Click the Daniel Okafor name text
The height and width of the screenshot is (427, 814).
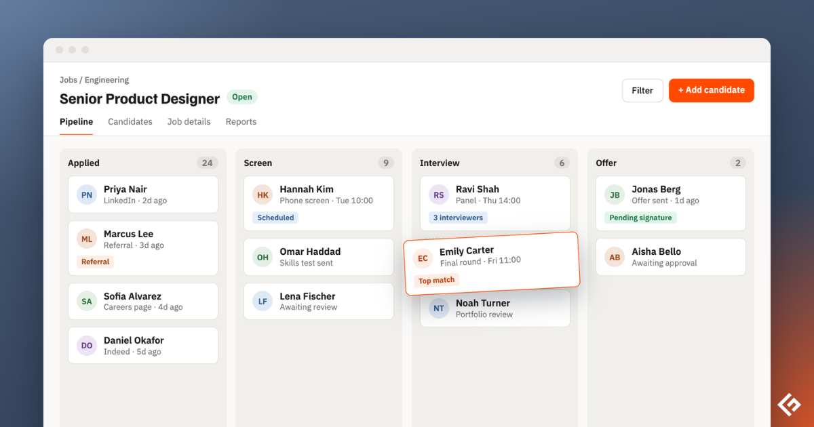[x=134, y=340]
